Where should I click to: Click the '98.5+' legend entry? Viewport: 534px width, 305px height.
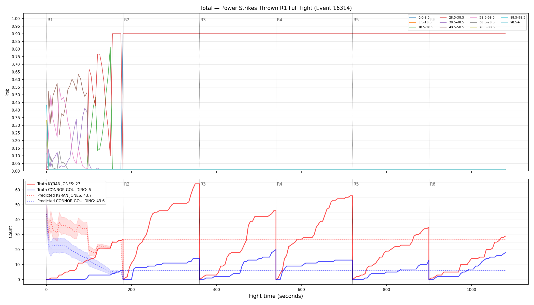[510, 22]
